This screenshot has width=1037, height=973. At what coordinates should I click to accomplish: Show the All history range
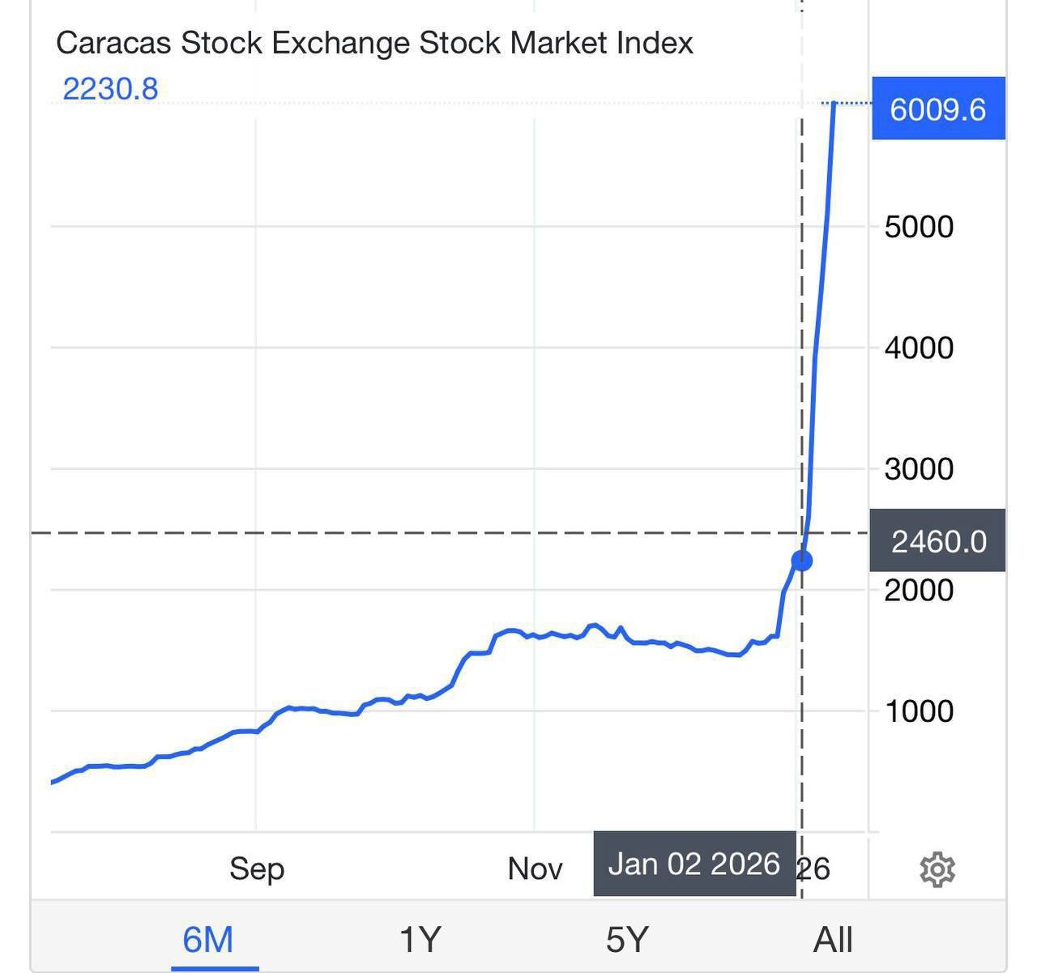click(833, 940)
